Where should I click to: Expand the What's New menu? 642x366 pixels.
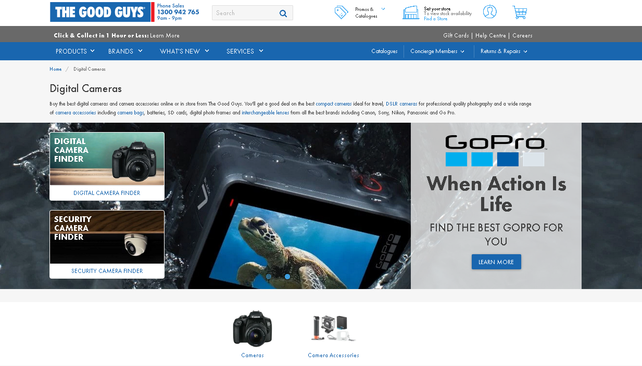click(184, 51)
